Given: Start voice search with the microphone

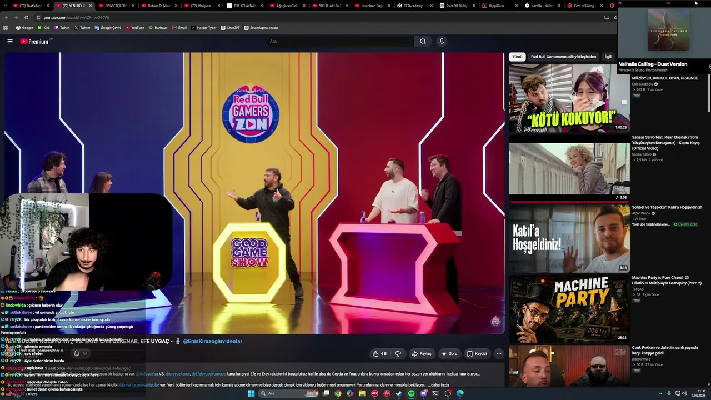Looking at the screenshot, I should pyautogui.click(x=442, y=41).
